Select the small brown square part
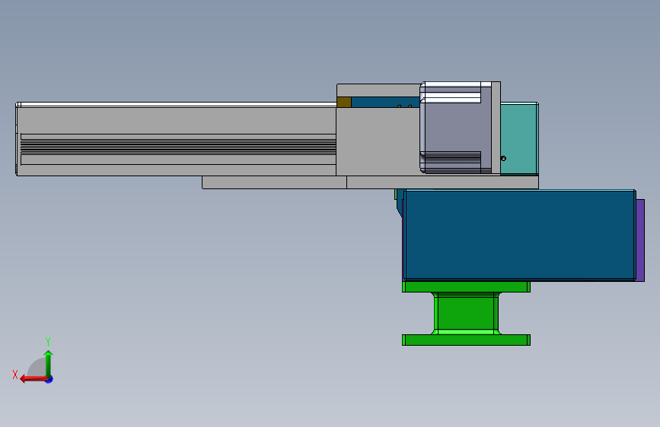 coord(344,102)
